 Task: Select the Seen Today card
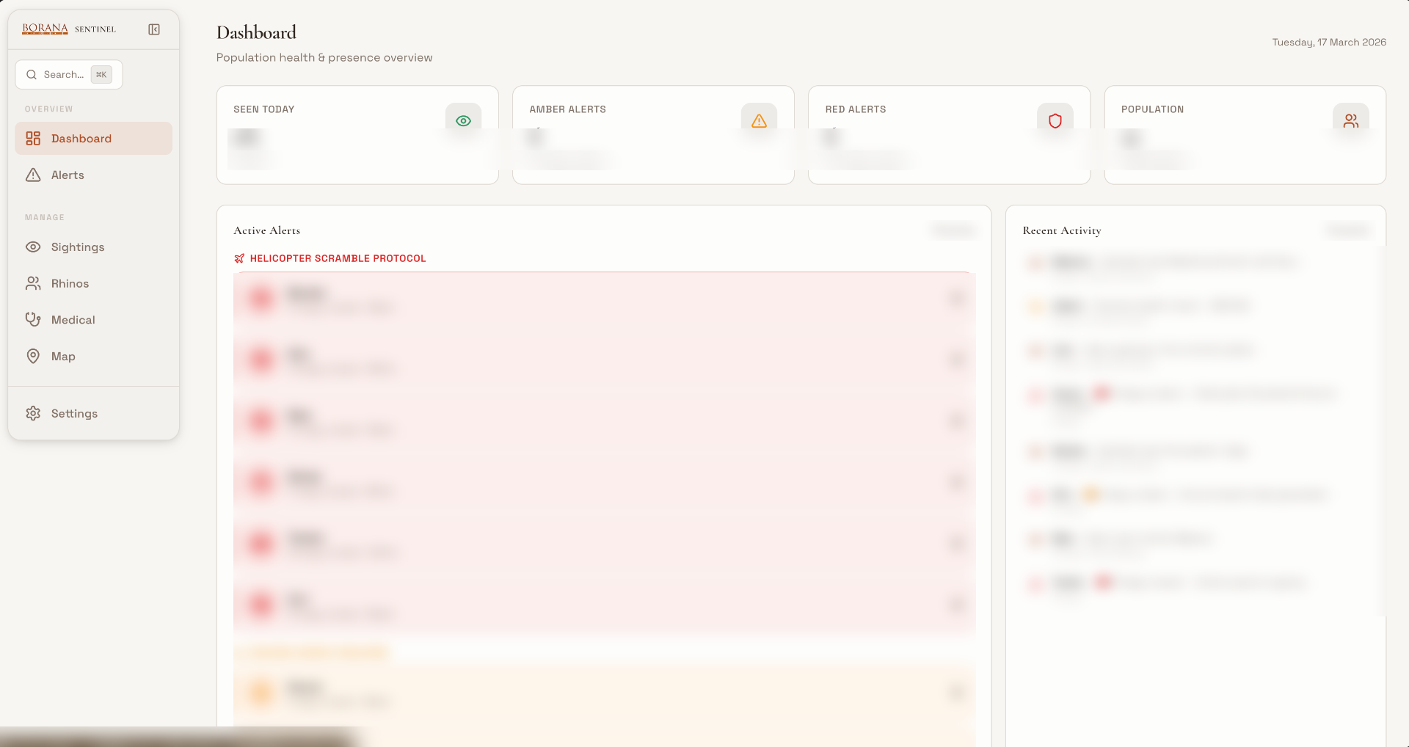357,135
